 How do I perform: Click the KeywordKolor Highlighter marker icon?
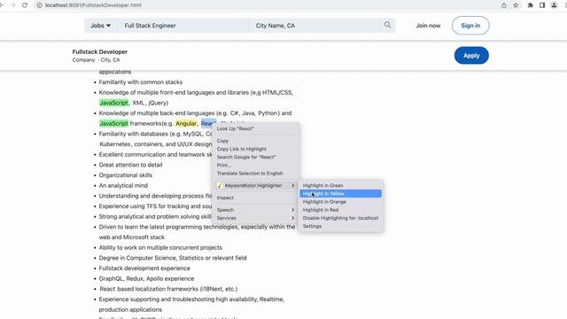[x=220, y=185]
